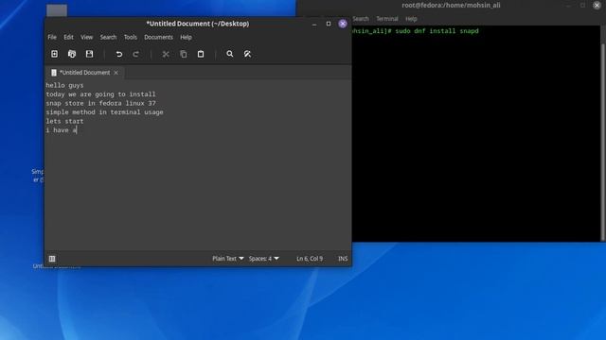Click the line 'hello guys'

(x=64, y=85)
